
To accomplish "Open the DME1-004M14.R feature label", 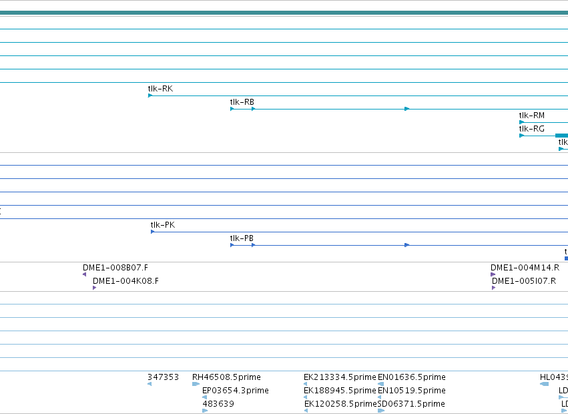I will tap(525, 268).
